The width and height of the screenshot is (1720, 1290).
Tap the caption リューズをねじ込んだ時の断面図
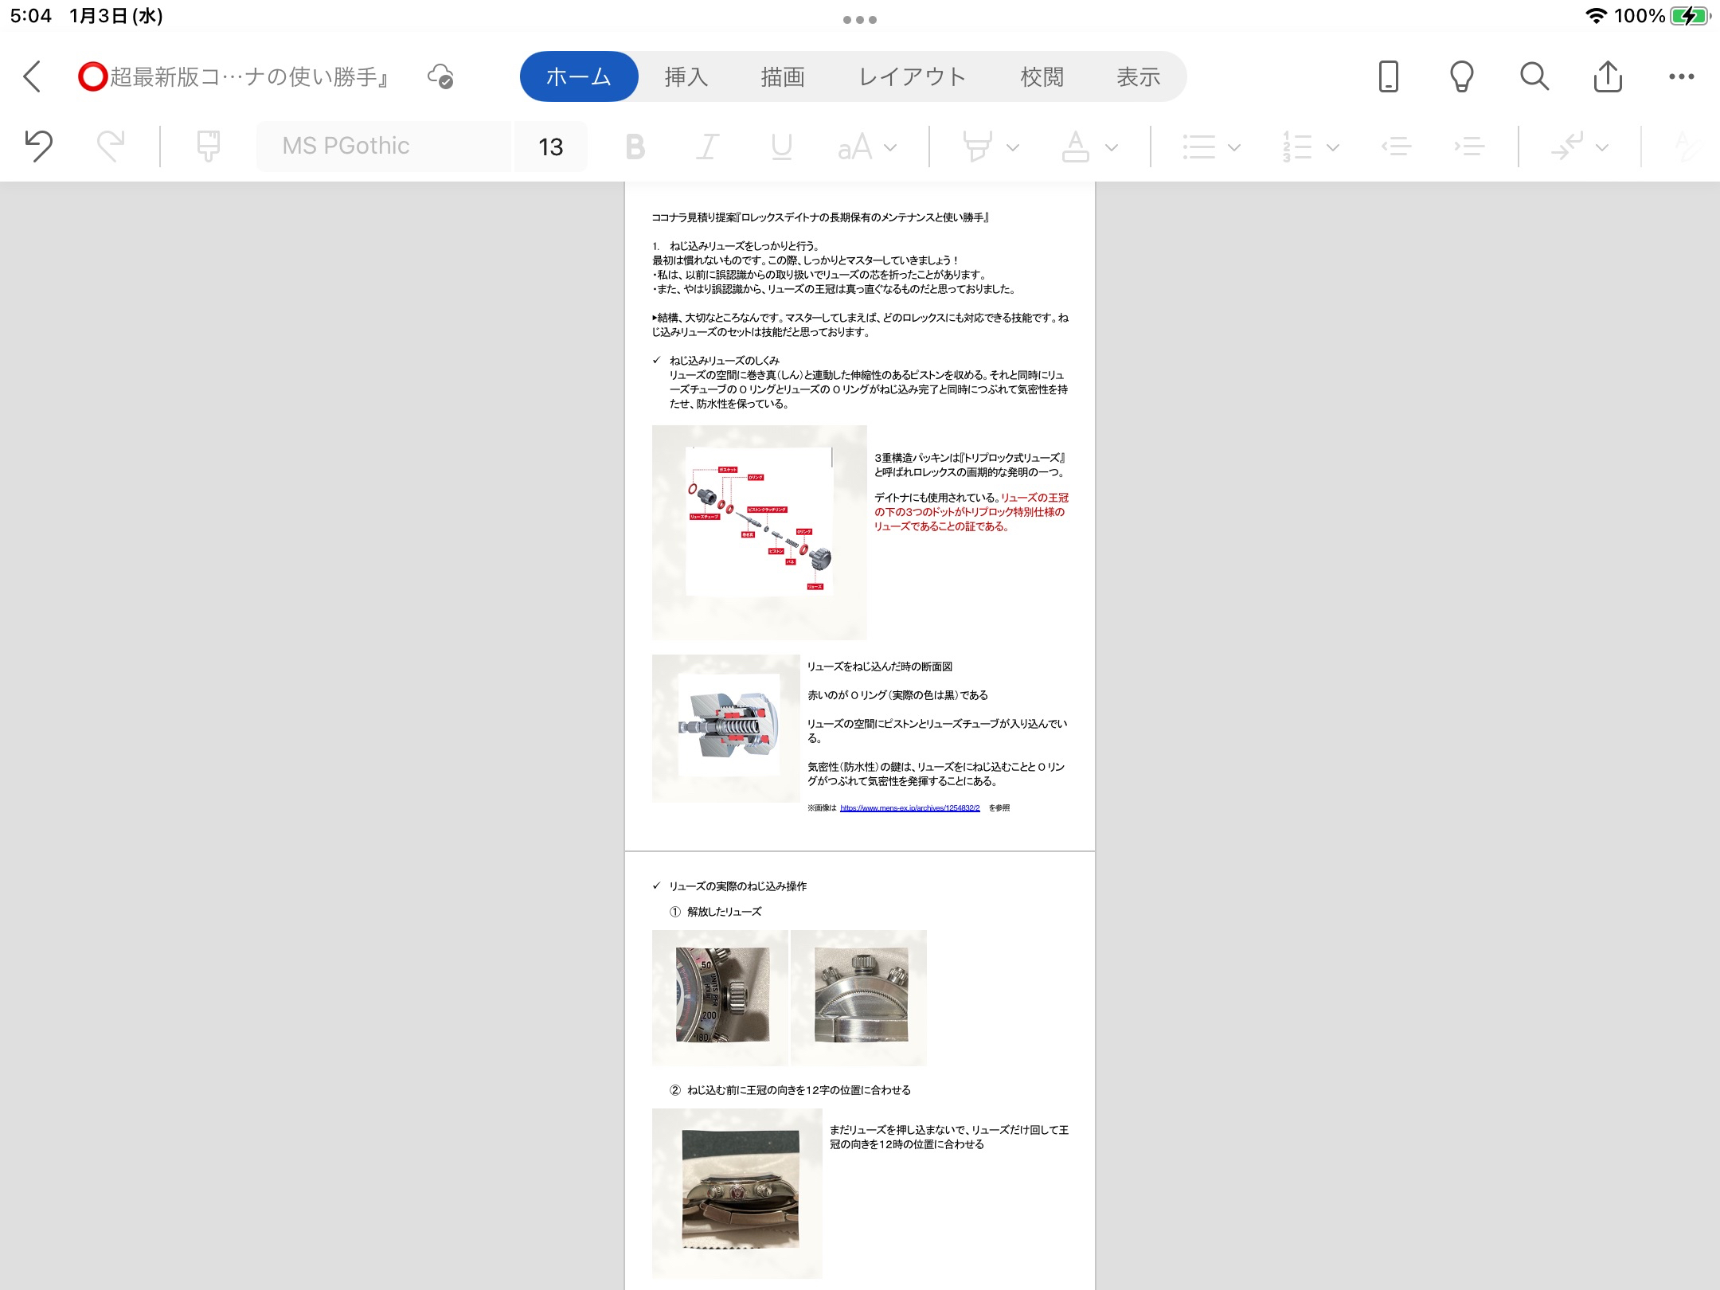point(880,666)
